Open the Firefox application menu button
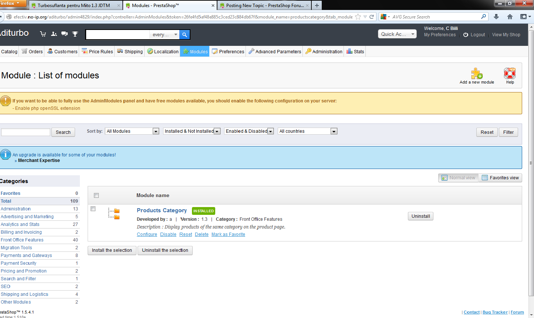Screen dimensions: 534x318 (x=12, y=3)
